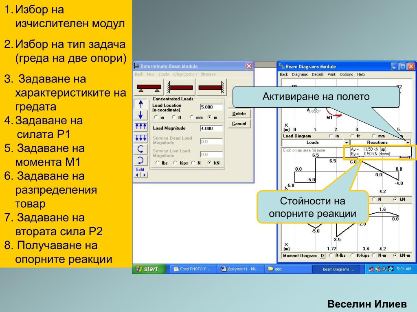Image resolution: width=417 pixels, height=312 pixels.
Task: Set load location unit to mm
Action: coord(191,117)
